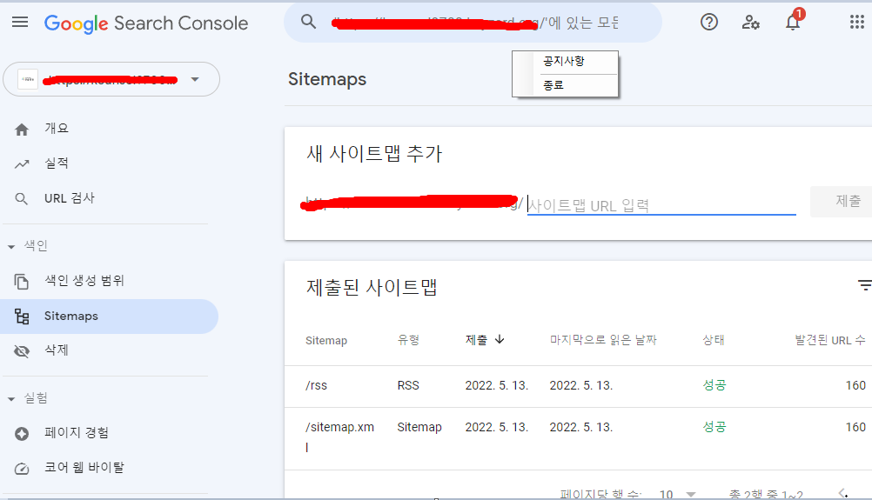Image resolution: width=872 pixels, height=500 pixels.
Task: Click the pages icon beside 색인 생성 범위
Action: [21, 282]
